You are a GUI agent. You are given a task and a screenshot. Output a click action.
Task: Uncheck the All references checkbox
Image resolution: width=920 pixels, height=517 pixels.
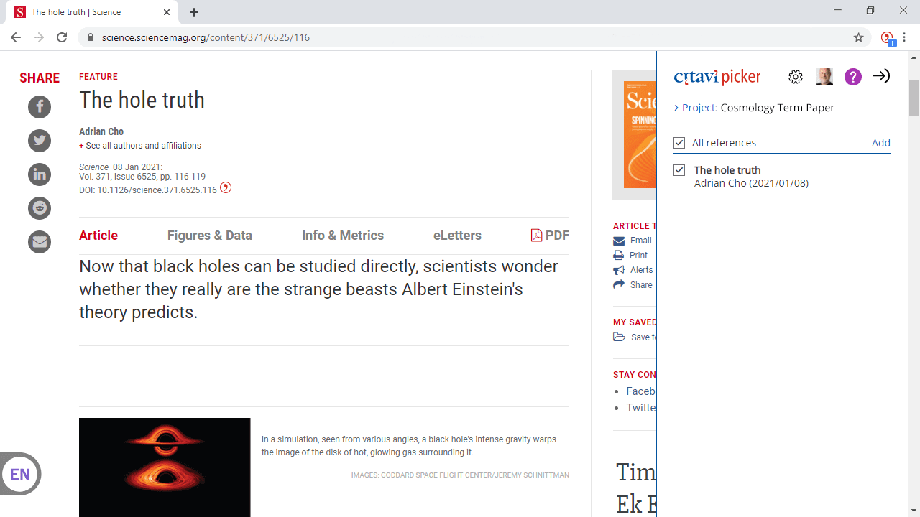point(679,143)
